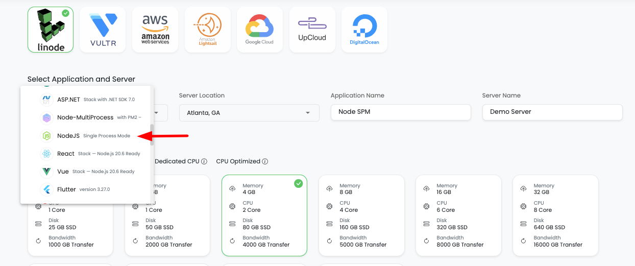The image size is (635, 266).
Task: Select UpCloud provider card
Action: click(x=312, y=30)
